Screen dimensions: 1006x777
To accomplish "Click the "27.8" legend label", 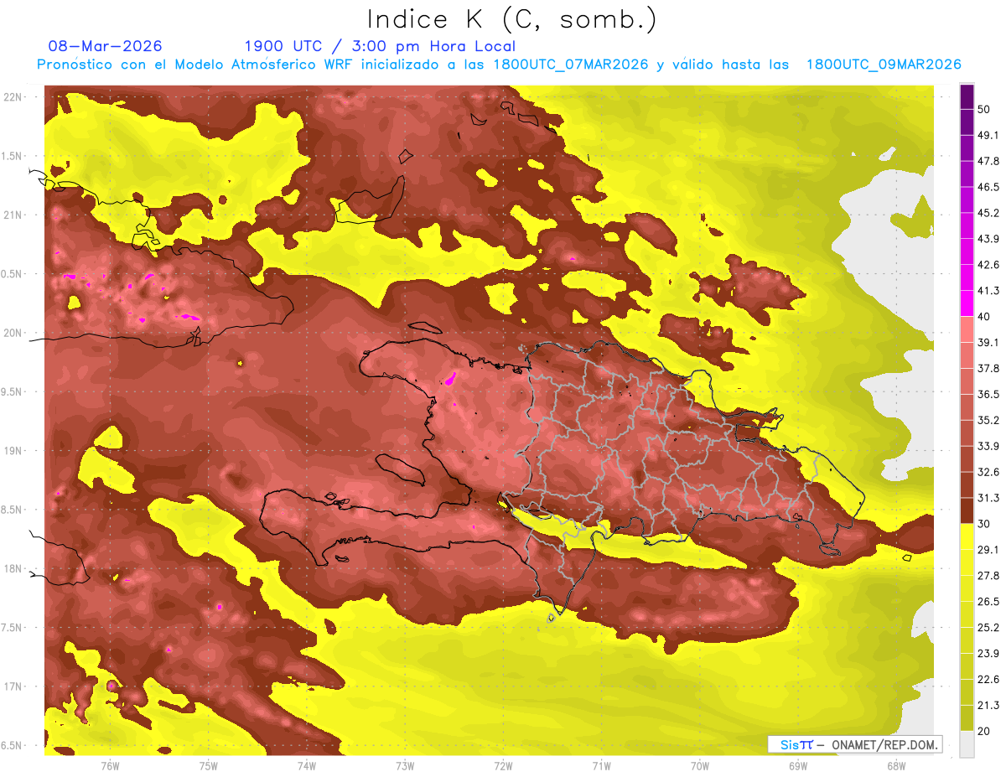I will click(988, 576).
